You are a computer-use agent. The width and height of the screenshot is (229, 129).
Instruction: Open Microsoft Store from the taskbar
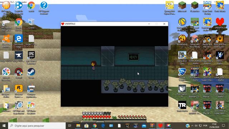point(86,126)
